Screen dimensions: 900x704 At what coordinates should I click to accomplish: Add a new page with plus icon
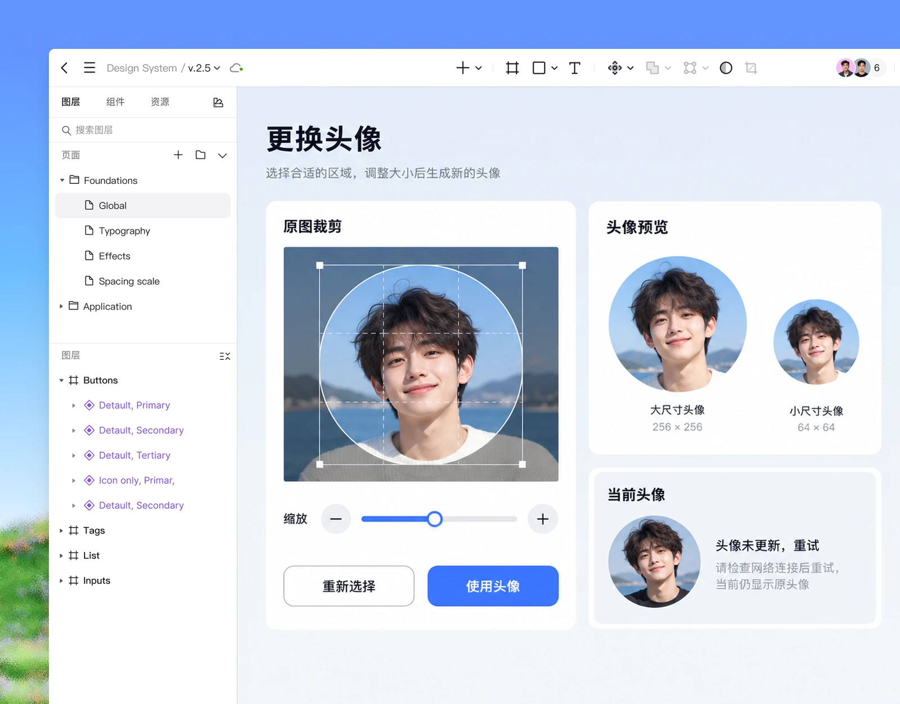(178, 155)
